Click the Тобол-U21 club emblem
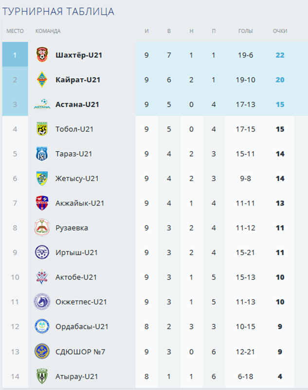 42,129
